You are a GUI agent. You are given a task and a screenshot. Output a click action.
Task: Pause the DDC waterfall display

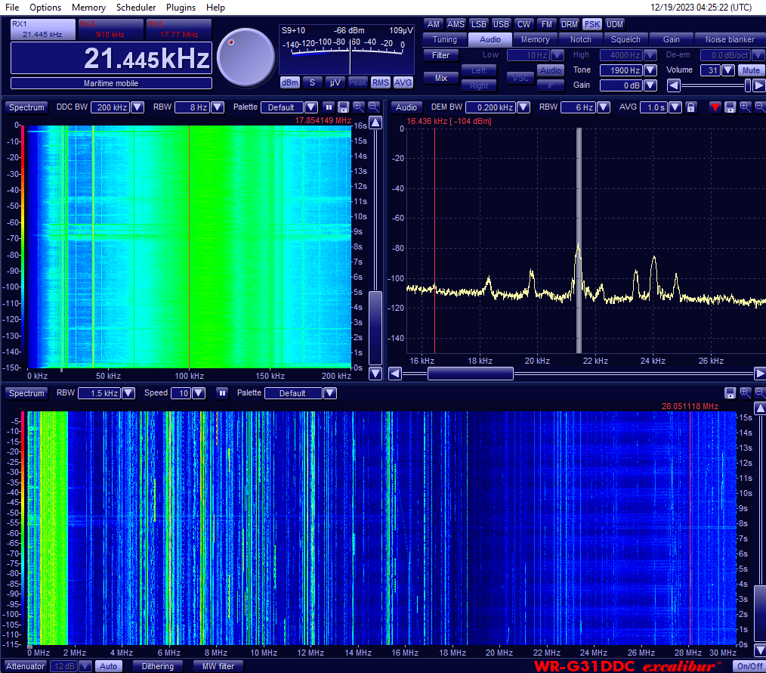[x=329, y=107]
